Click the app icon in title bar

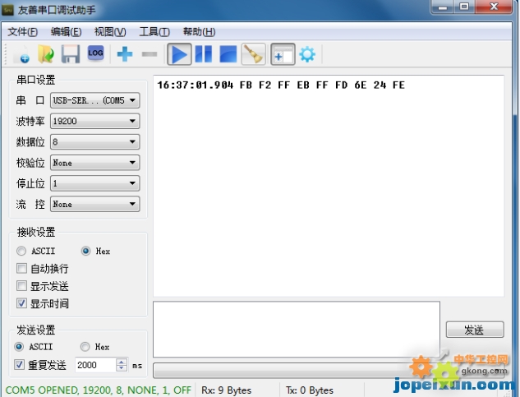(7, 10)
